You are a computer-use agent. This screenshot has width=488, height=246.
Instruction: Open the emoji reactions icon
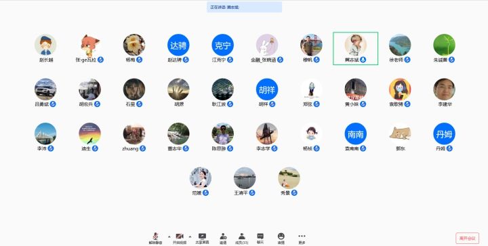click(x=281, y=239)
